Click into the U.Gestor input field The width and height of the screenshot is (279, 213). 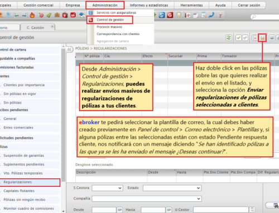pos(221,210)
